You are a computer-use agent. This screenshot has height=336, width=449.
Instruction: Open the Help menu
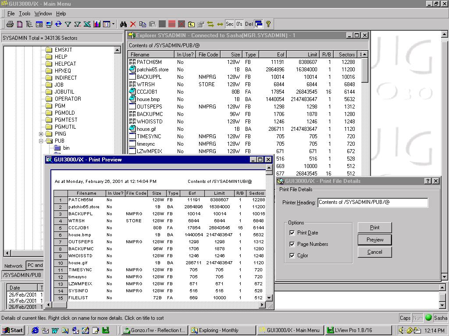pos(61,14)
